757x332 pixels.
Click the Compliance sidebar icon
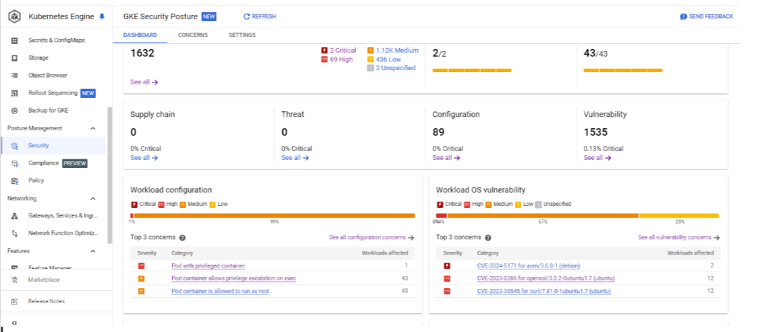[14, 163]
